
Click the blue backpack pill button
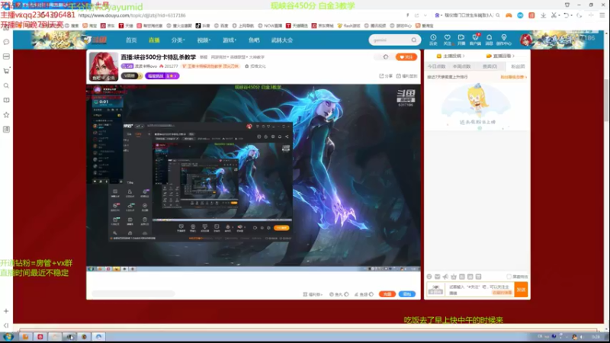pyautogui.click(x=407, y=294)
